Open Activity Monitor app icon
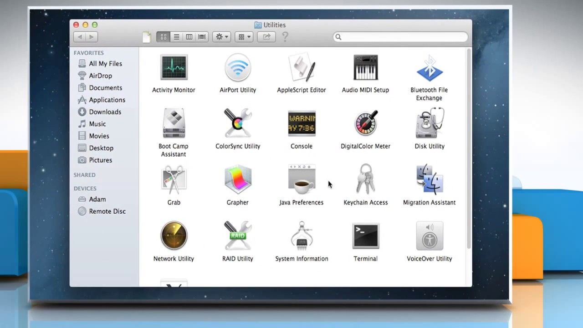The image size is (583, 328). coord(174,68)
